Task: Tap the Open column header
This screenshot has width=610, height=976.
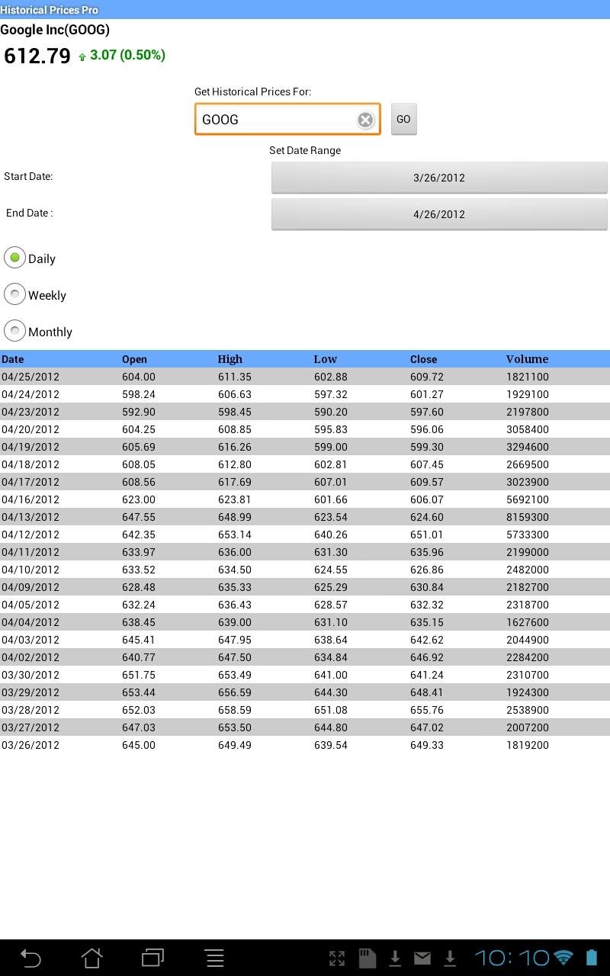Action: pyautogui.click(x=134, y=359)
